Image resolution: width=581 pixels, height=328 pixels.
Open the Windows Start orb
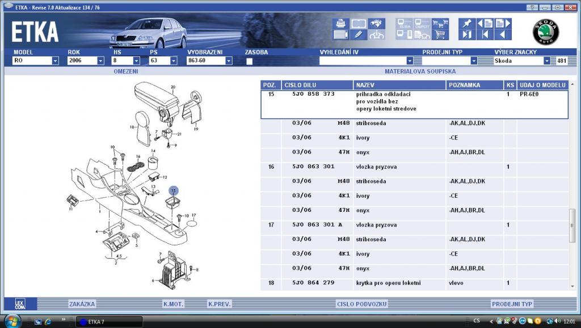pos(13,321)
